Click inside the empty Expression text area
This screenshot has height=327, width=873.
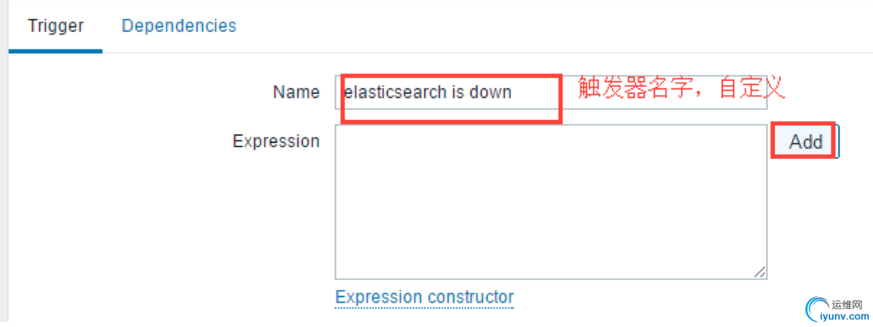(551, 202)
